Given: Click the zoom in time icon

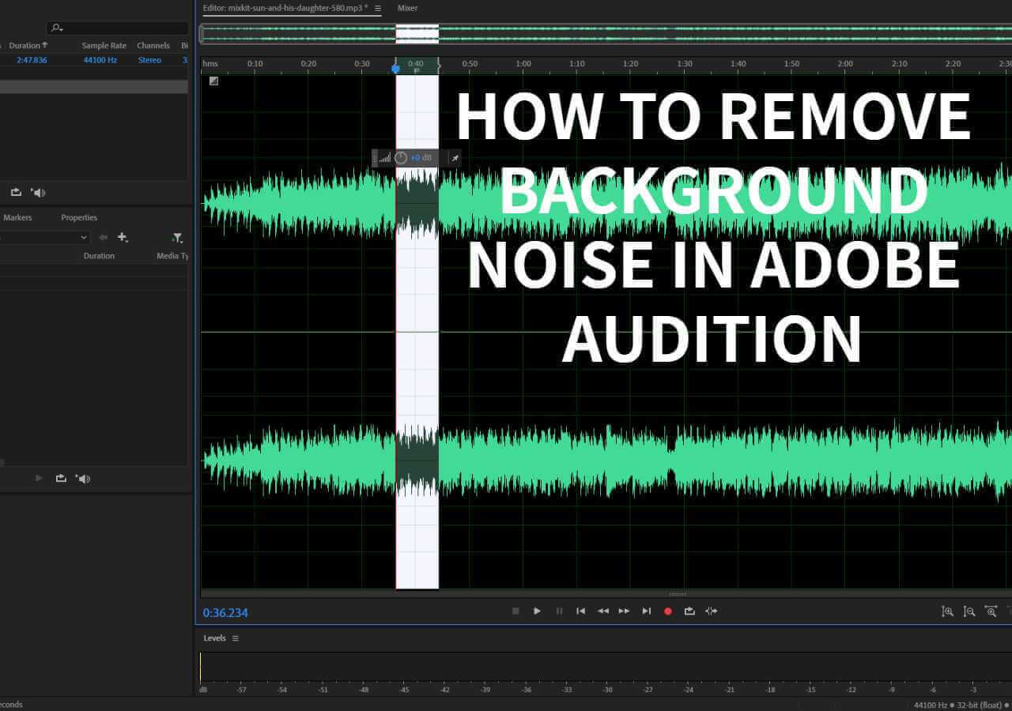Looking at the screenshot, I should (x=991, y=611).
